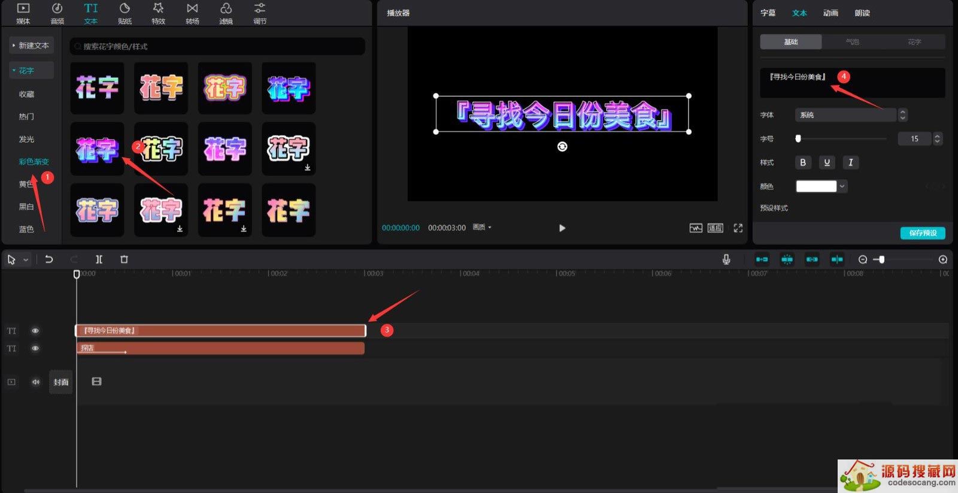
Task: Select the split clip tool
Action: coord(99,259)
